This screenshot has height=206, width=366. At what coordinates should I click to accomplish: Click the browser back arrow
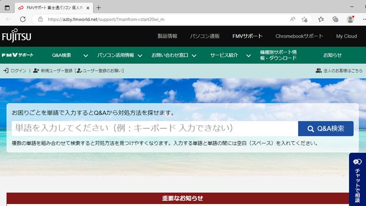(9, 20)
